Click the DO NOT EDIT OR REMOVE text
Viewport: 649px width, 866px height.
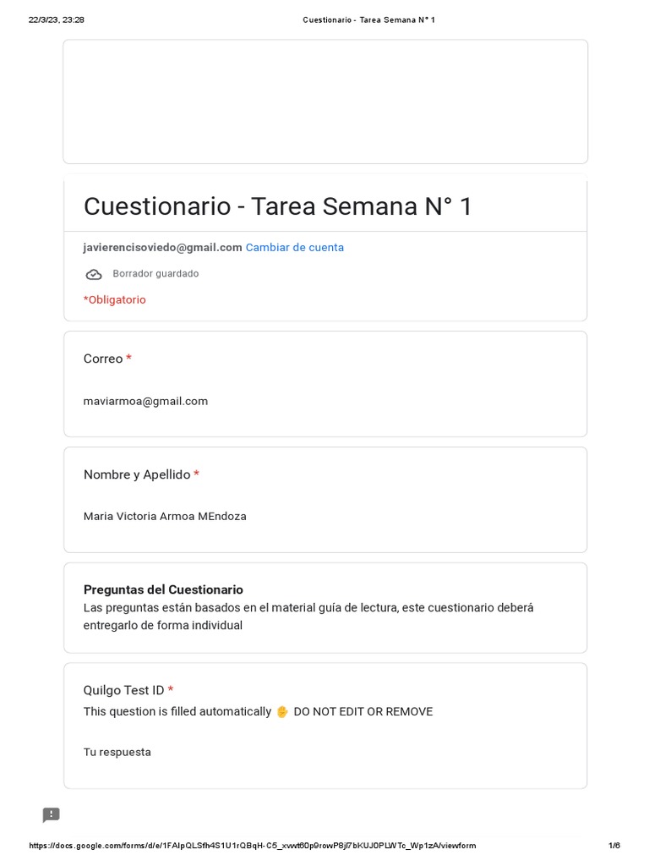363,712
